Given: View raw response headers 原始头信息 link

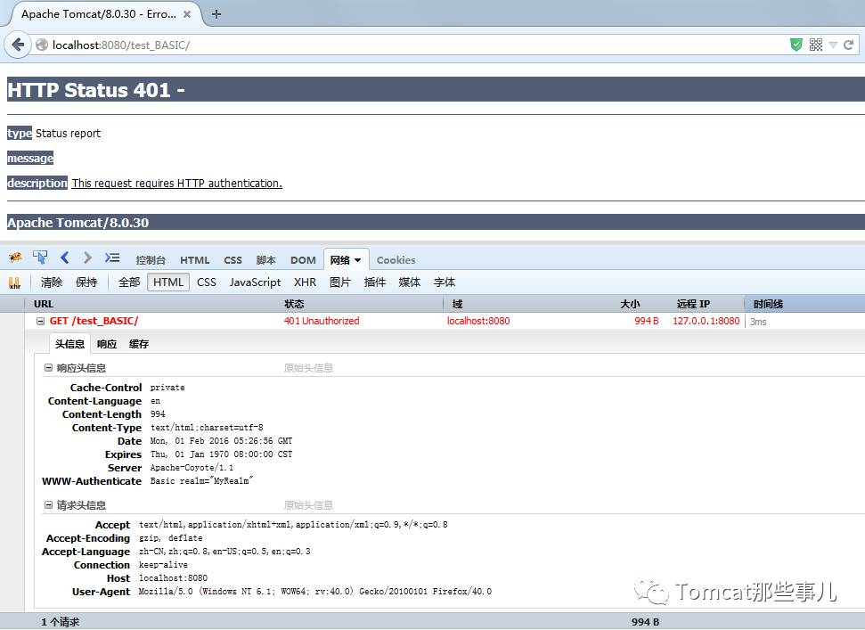Looking at the screenshot, I should point(308,368).
